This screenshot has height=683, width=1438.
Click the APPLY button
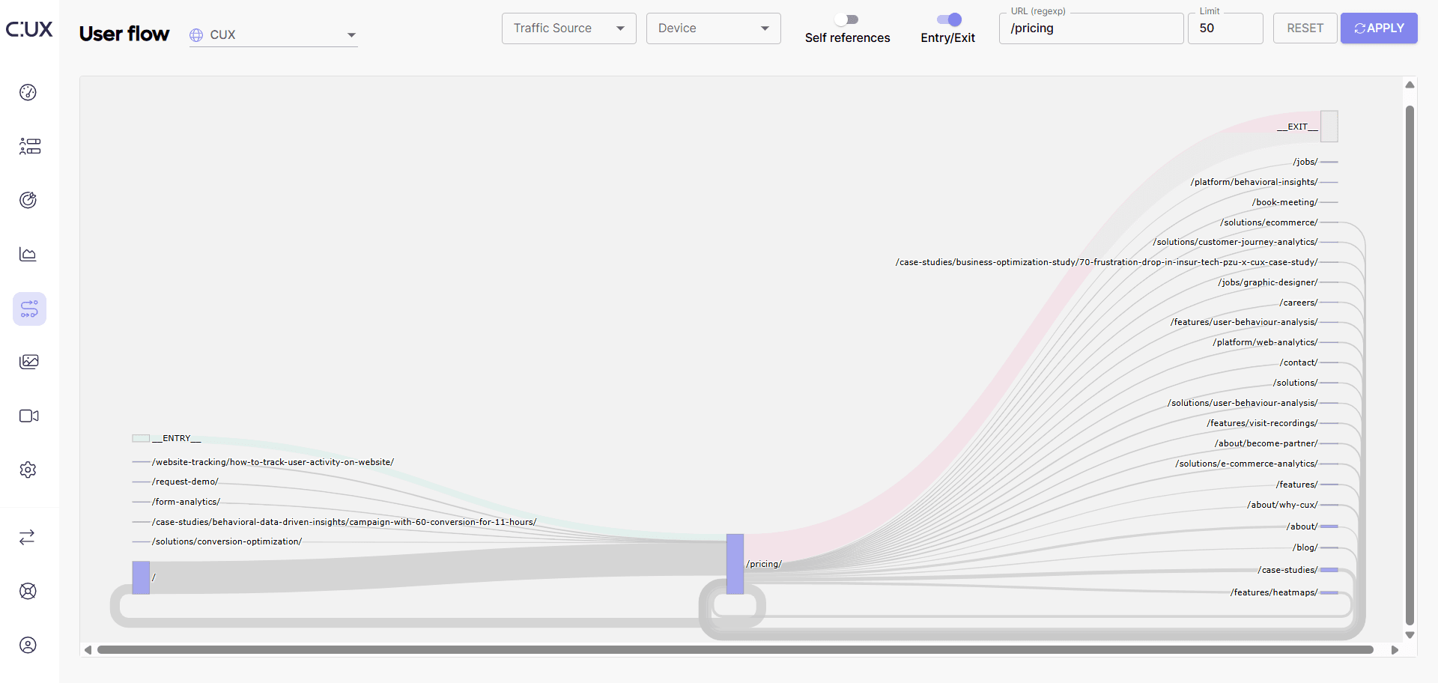(x=1379, y=28)
